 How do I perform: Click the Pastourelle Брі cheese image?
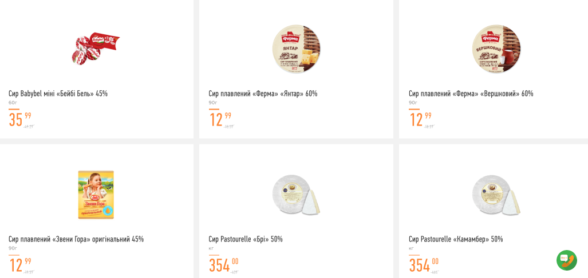click(296, 195)
